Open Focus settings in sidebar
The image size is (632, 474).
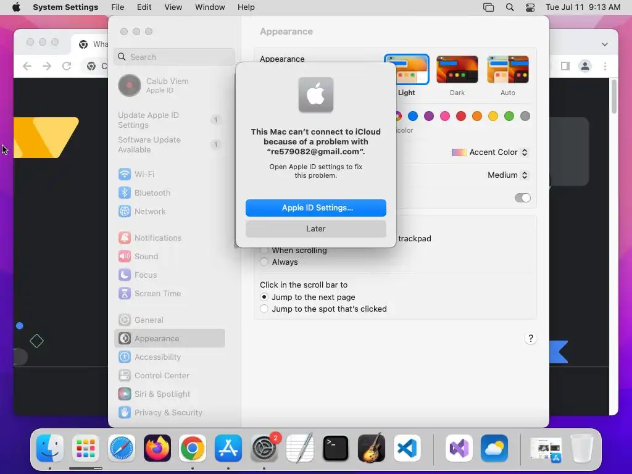[x=169, y=275]
